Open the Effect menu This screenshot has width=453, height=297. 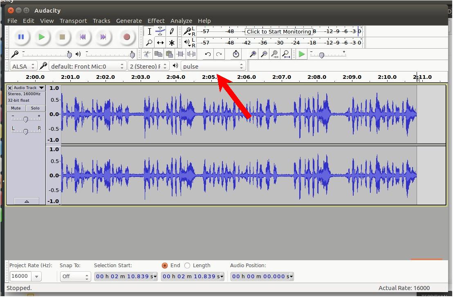coord(156,20)
